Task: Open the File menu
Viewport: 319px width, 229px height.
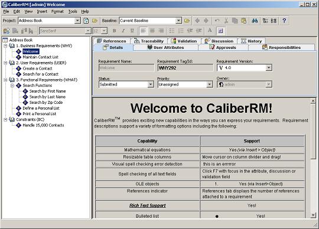Action: point(6,12)
